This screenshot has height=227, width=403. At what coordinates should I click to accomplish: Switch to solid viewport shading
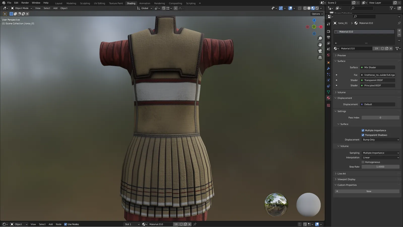309,8
